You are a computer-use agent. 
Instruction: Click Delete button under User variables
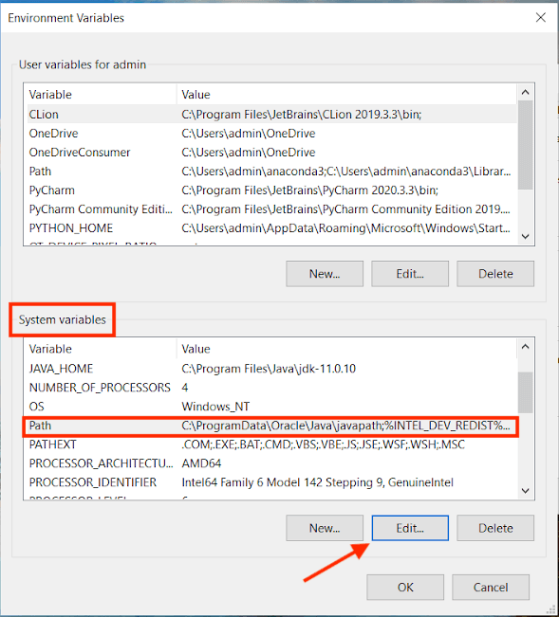(x=495, y=274)
